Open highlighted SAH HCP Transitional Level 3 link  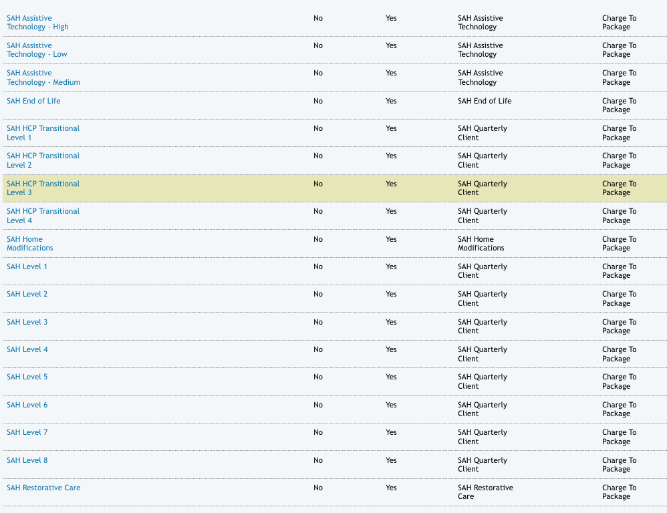pyautogui.click(x=43, y=188)
